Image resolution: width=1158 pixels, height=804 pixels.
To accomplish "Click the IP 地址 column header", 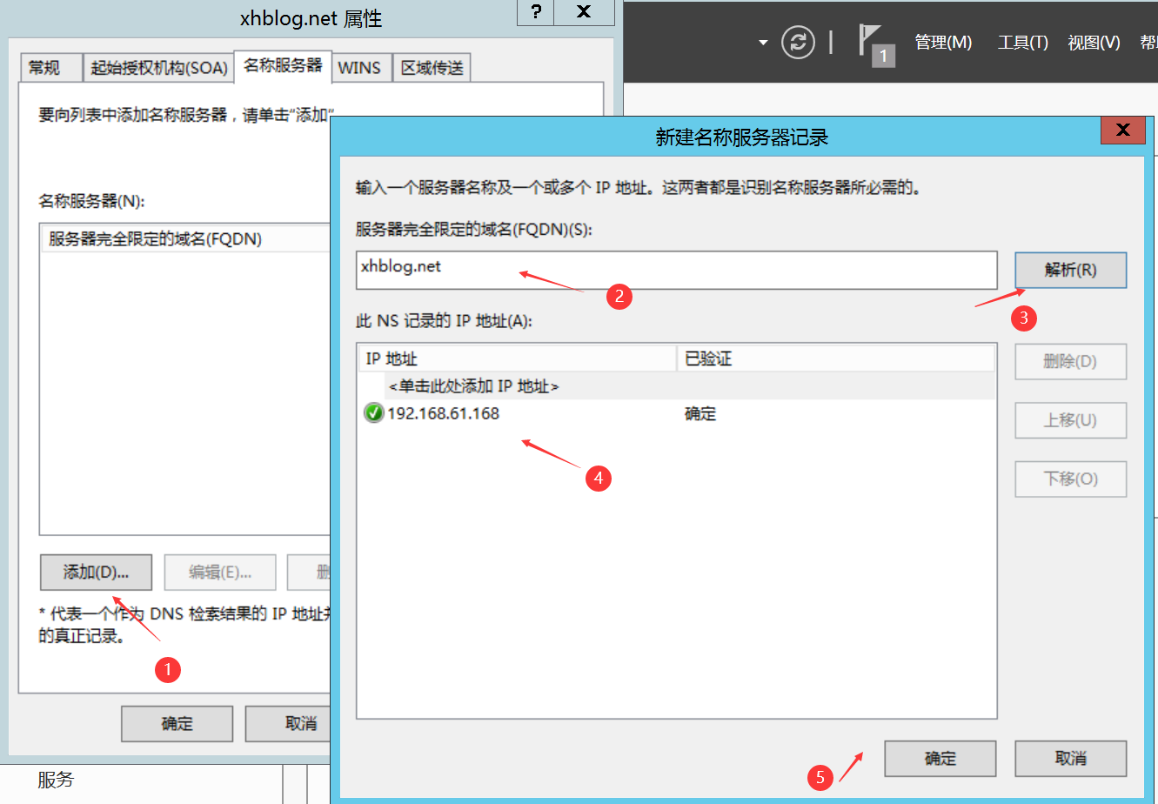I will (x=518, y=358).
